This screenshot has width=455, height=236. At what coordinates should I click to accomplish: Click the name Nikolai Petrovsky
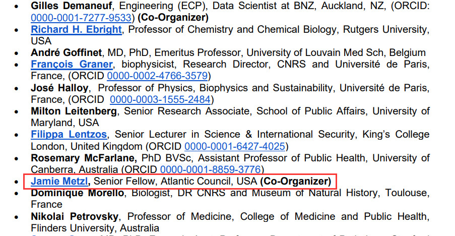click(x=75, y=216)
